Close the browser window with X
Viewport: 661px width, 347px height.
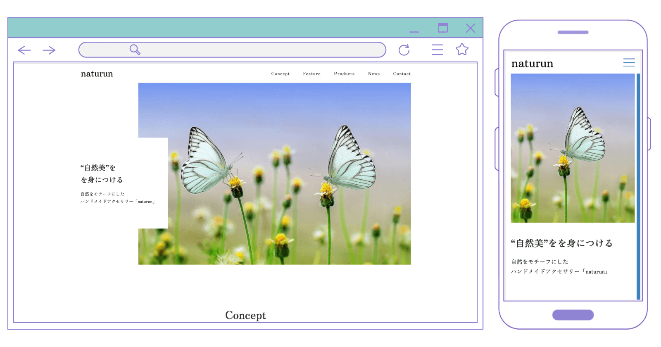pyautogui.click(x=471, y=28)
